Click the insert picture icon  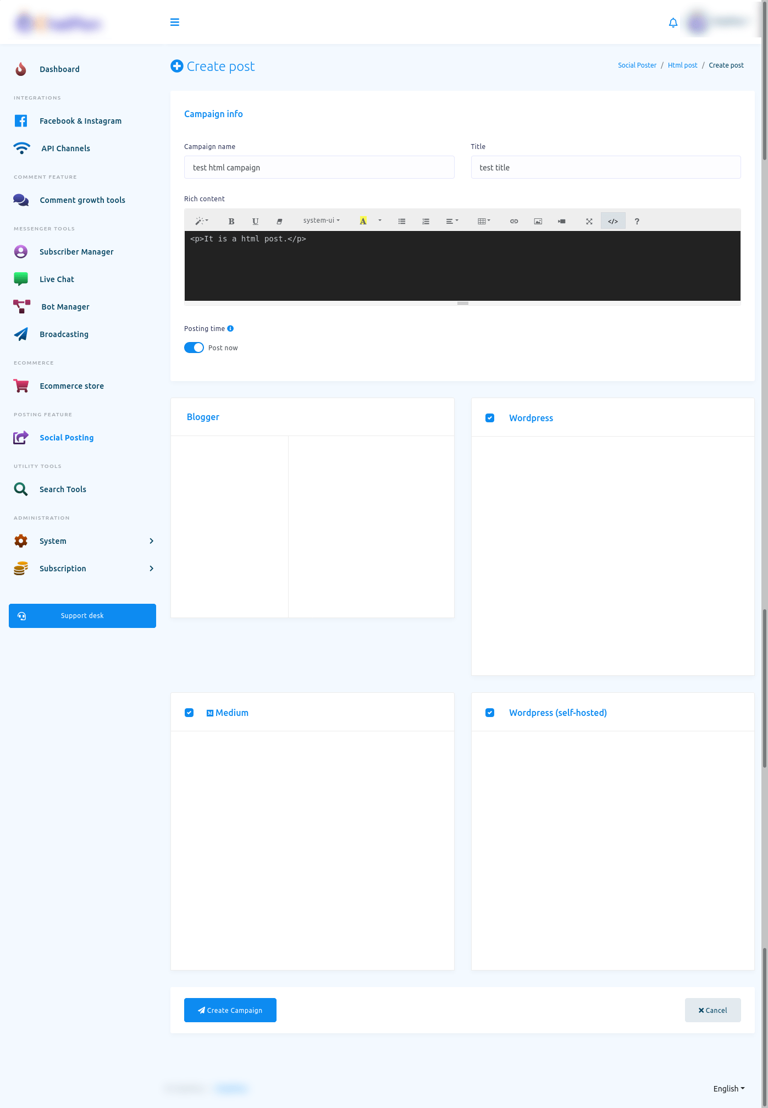538,222
